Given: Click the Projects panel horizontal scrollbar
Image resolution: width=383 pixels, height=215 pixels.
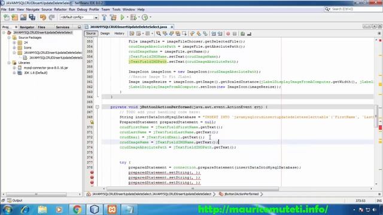Looking at the screenshot, I should click(36, 194).
